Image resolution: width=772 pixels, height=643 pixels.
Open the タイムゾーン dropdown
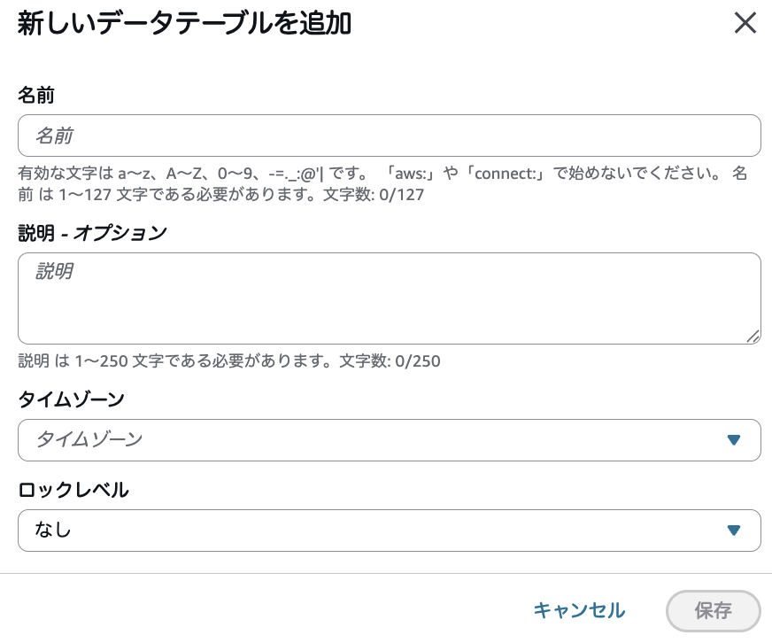point(390,440)
